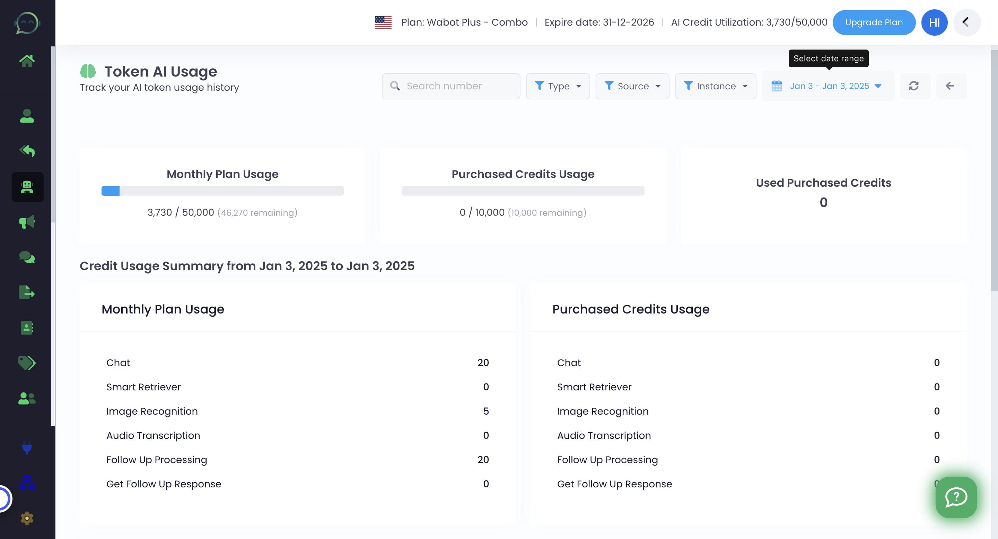Click the Search number input field

tap(450, 86)
